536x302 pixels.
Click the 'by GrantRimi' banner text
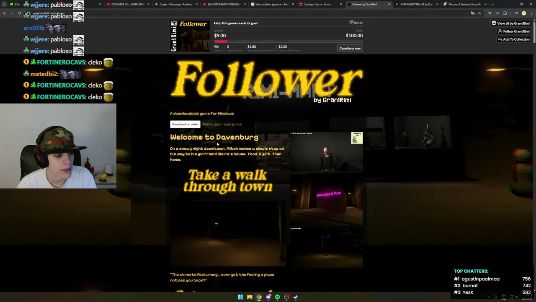coord(332,100)
